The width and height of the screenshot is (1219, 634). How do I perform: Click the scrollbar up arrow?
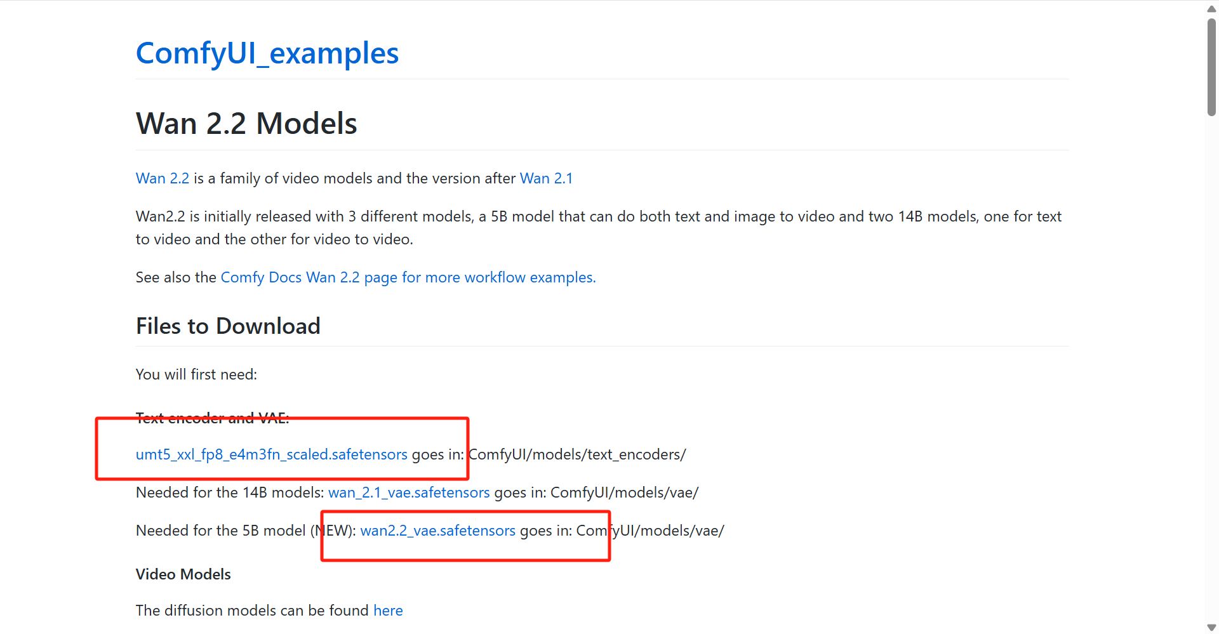pyautogui.click(x=1211, y=9)
